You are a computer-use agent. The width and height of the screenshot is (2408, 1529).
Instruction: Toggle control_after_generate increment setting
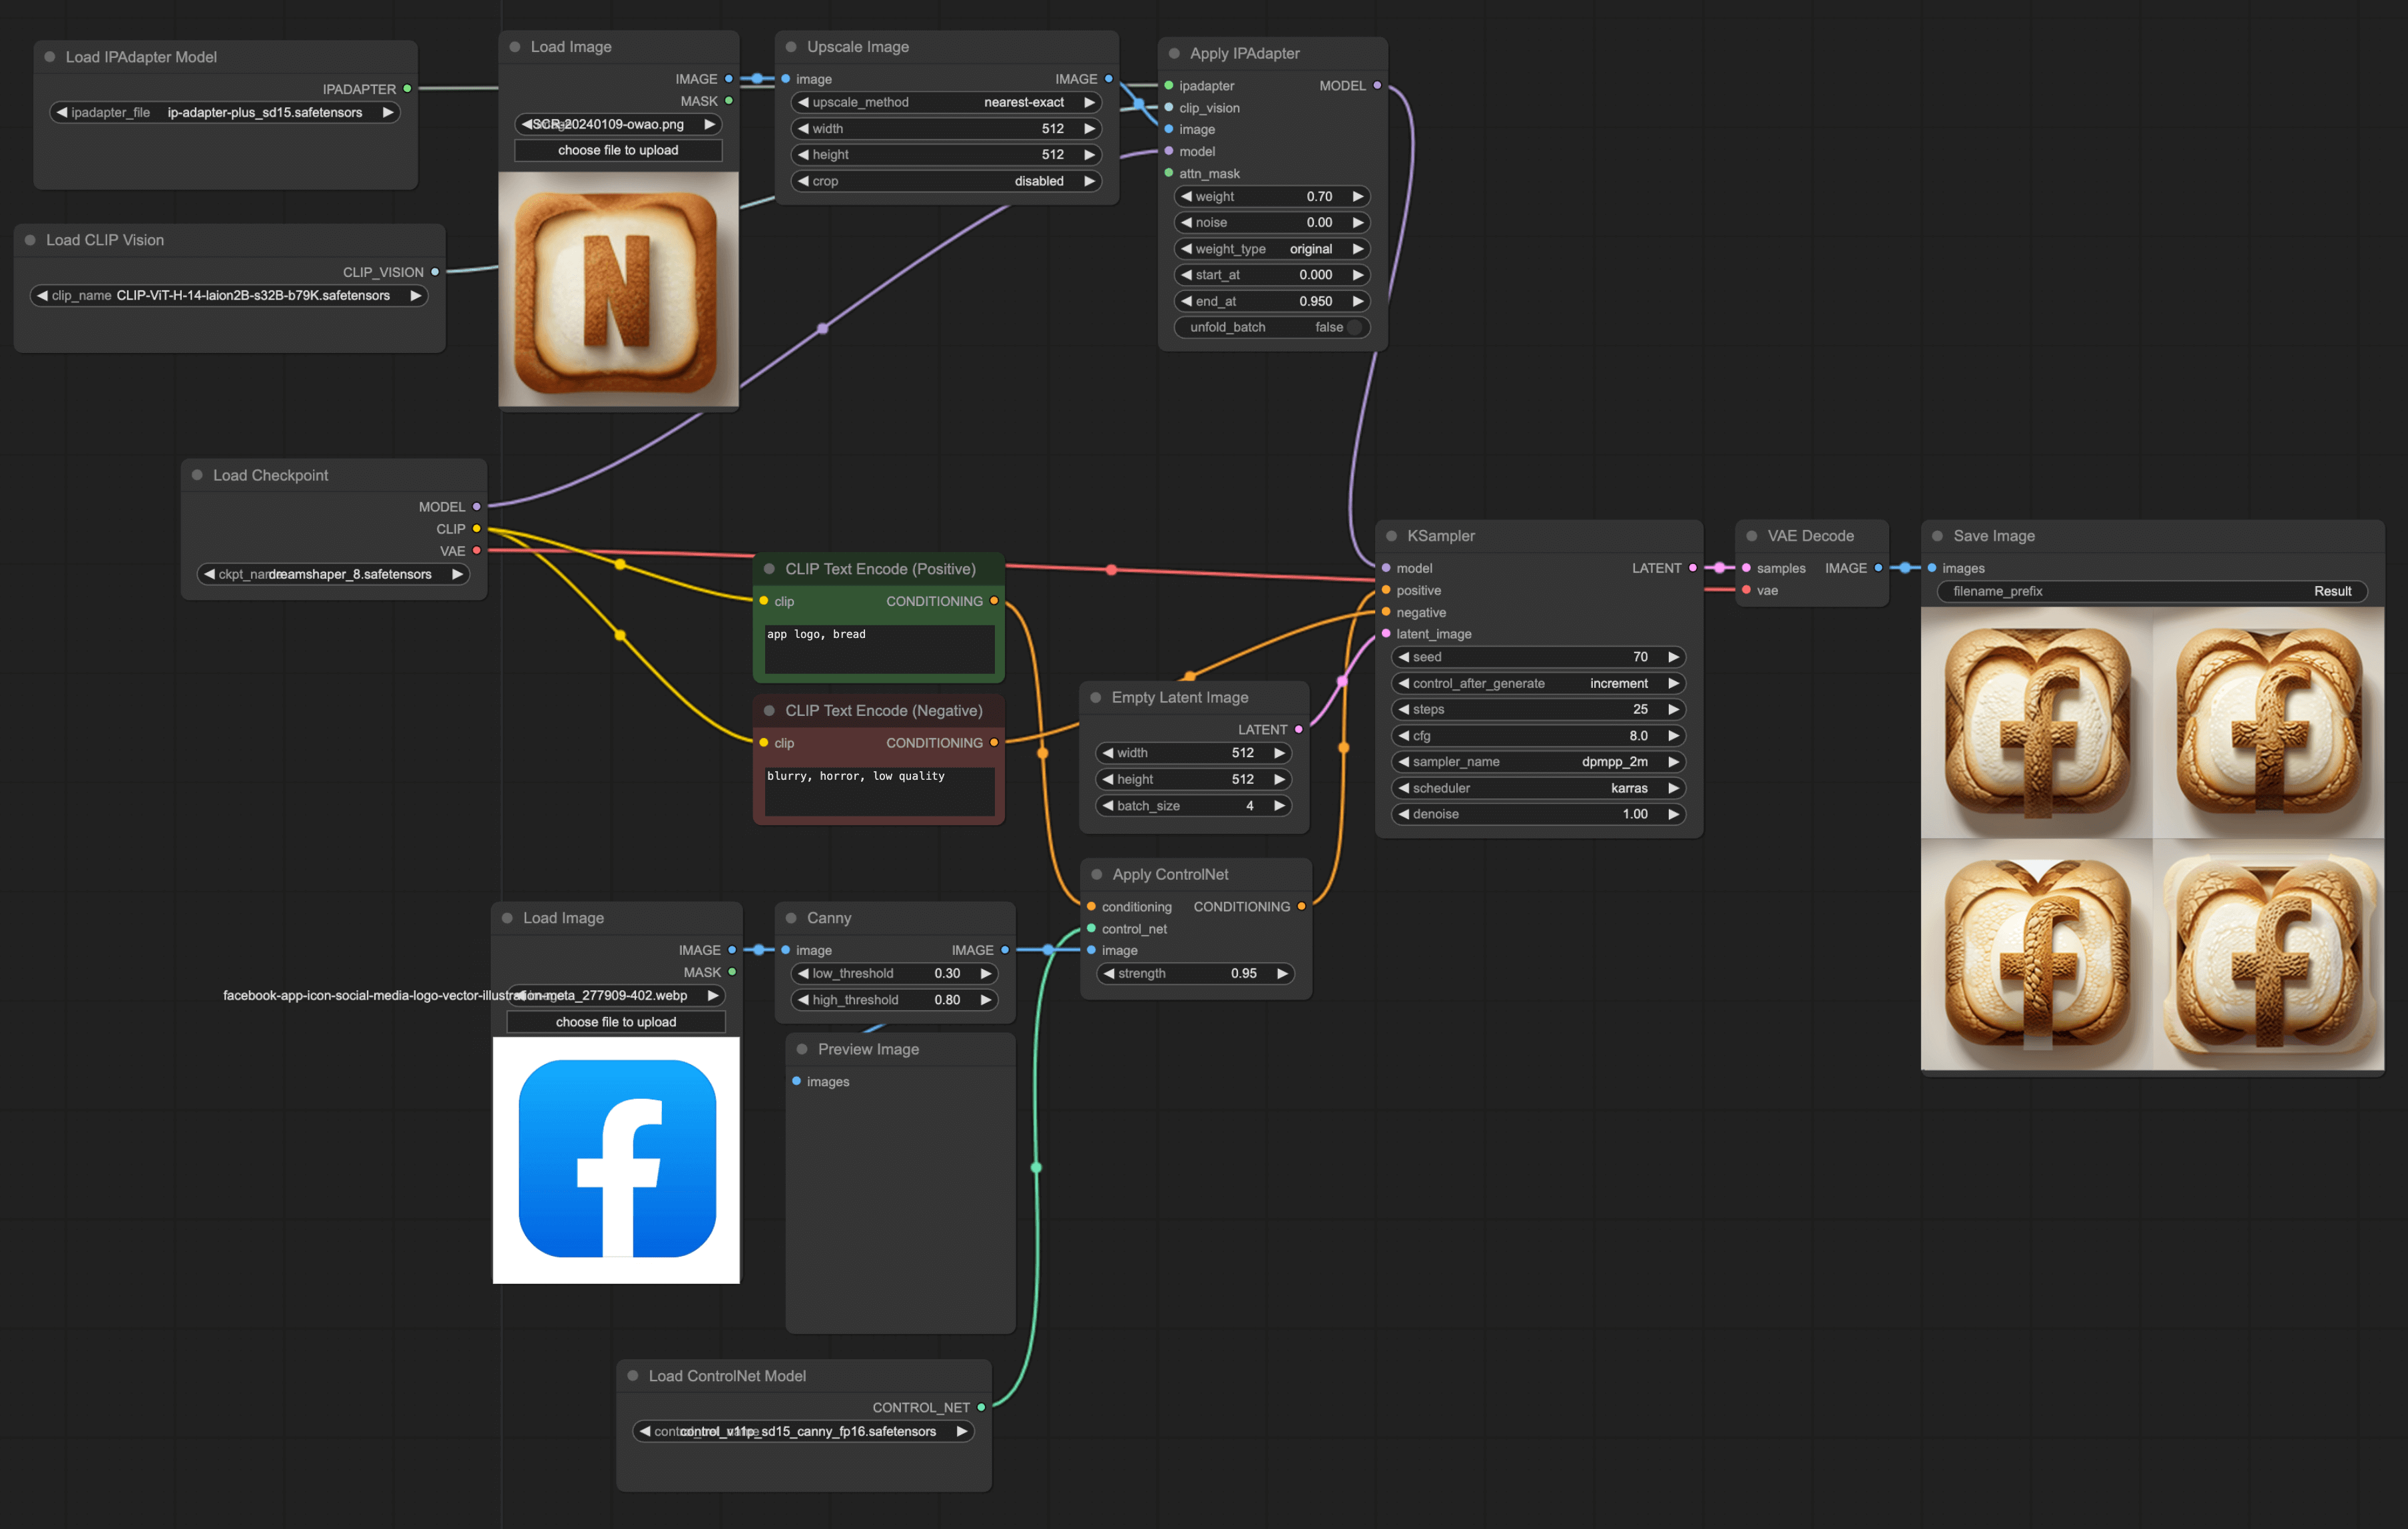pyautogui.click(x=1538, y=683)
